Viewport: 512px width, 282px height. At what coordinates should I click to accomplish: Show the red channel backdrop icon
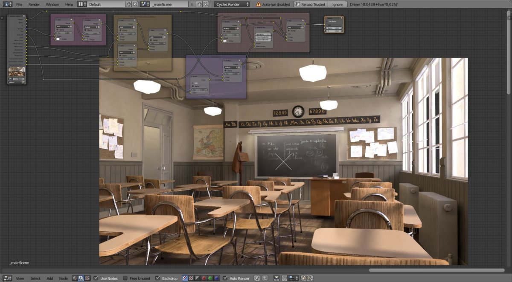coord(204,278)
